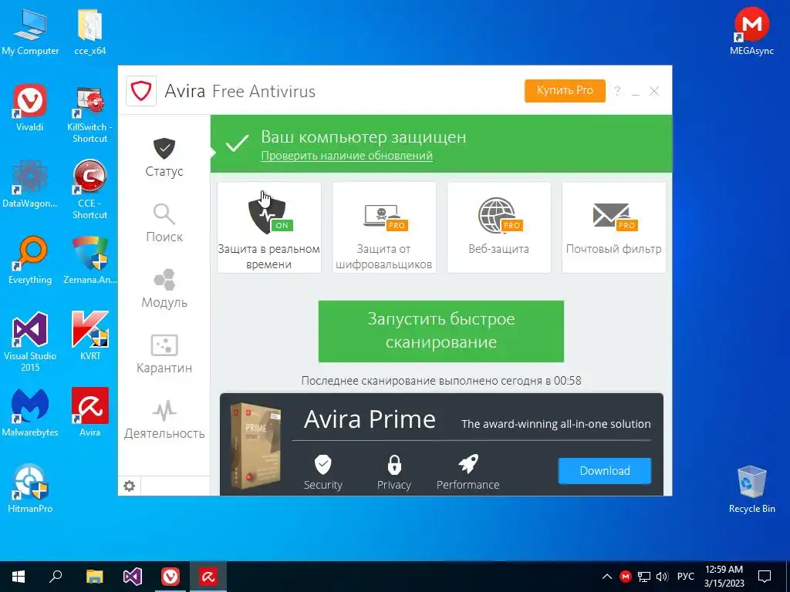Click the Security shield icon
The width and height of the screenshot is (790, 592).
(323, 464)
